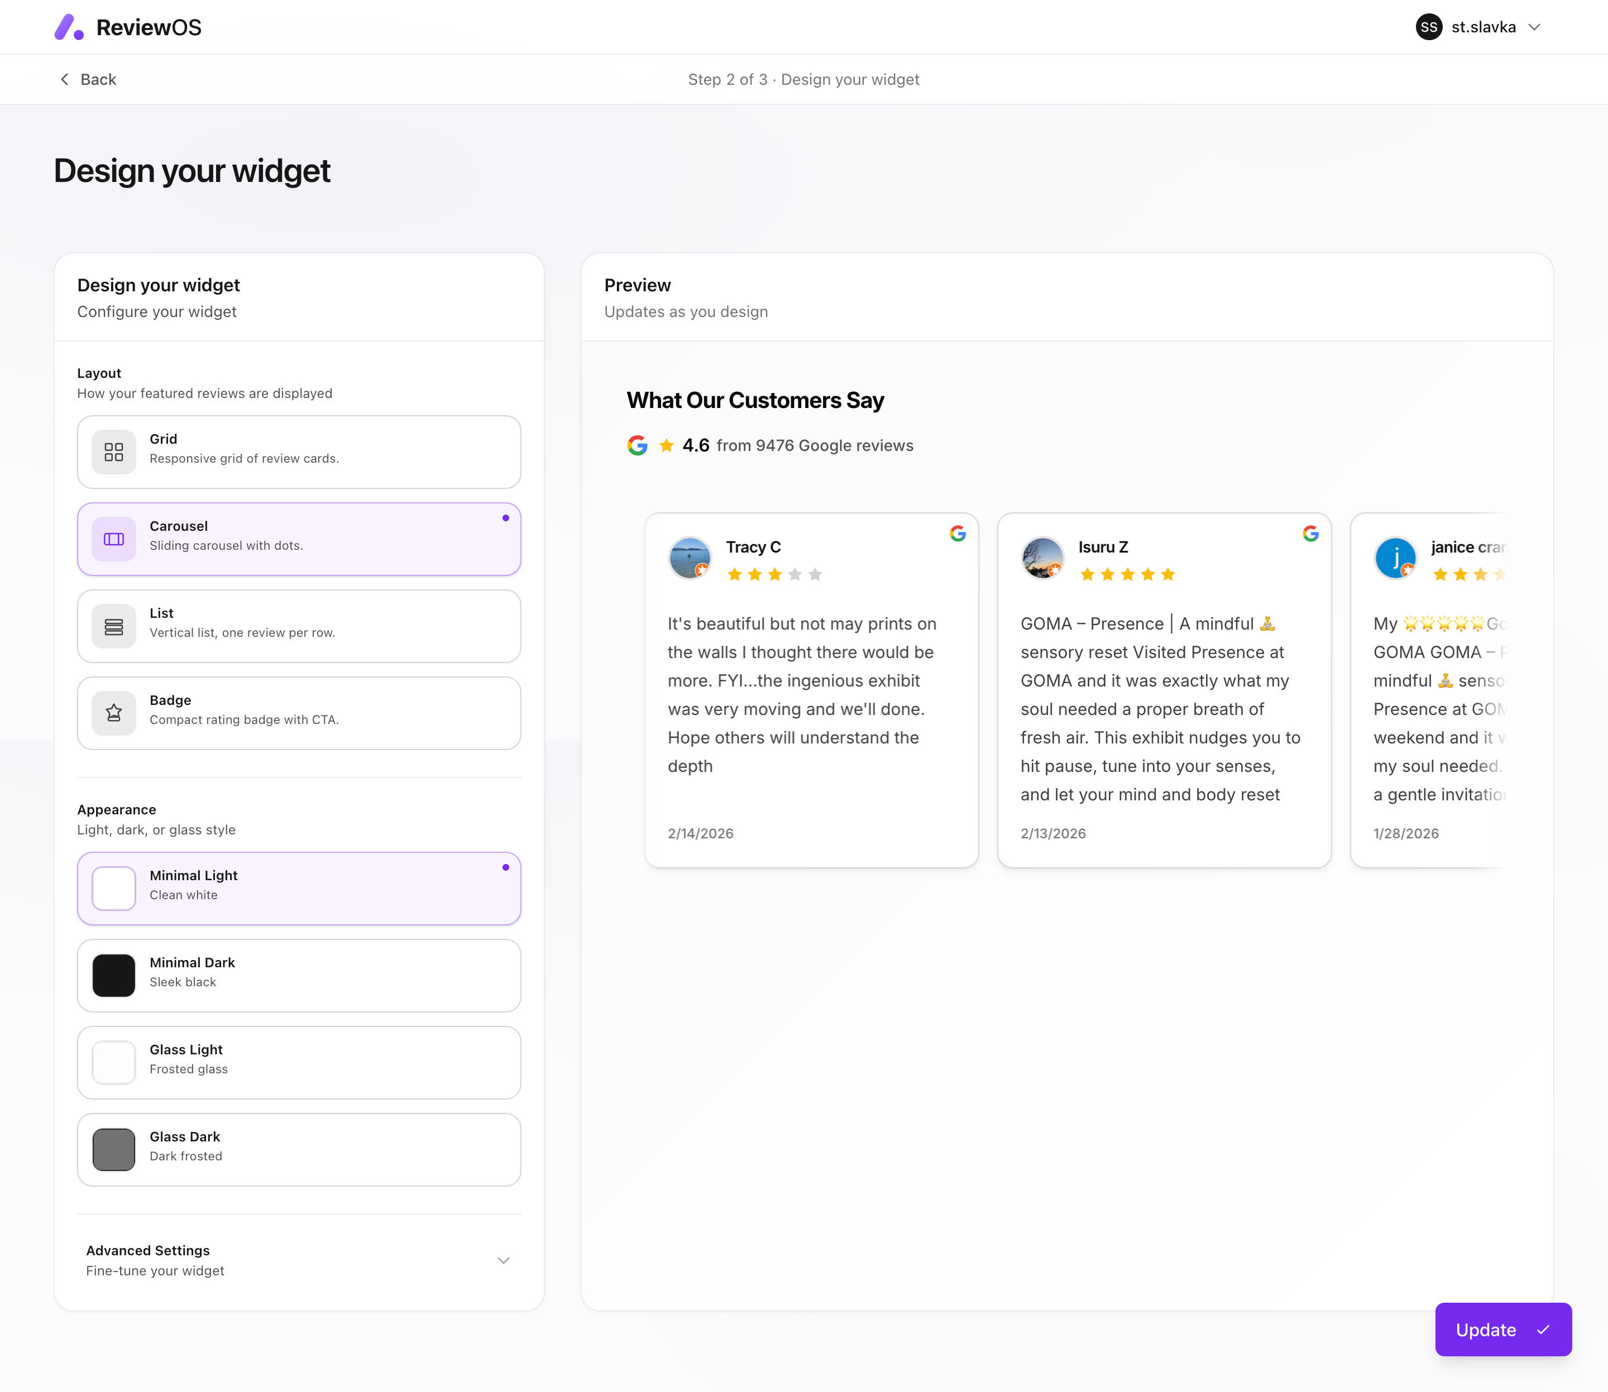Click the SS user avatar
Image resolution: width=1608 pixels, height=1392 pixels.
(1428, 27)
